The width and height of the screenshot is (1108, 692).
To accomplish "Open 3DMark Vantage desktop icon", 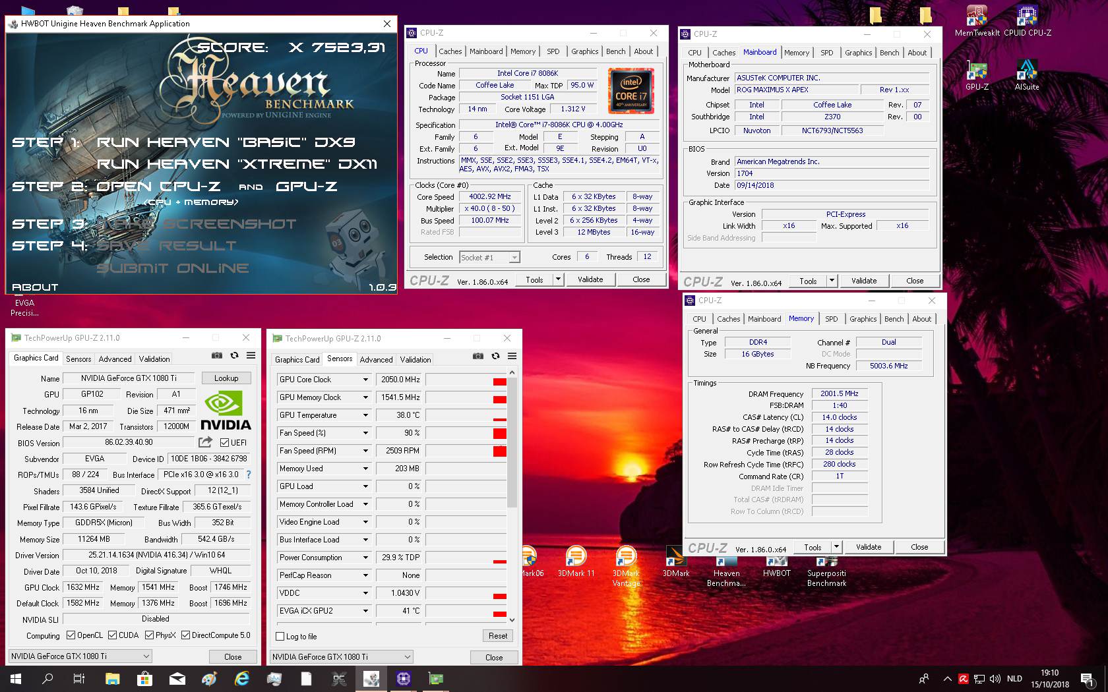I will [626, 566].
